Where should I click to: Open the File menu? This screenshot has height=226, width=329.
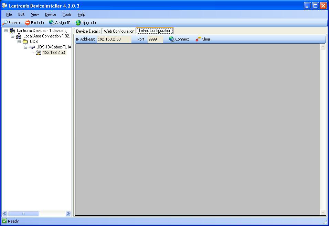coord(9,14)
